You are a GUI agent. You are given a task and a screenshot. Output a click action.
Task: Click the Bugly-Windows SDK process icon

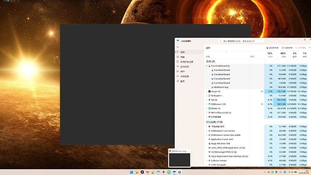click(209, 143)
